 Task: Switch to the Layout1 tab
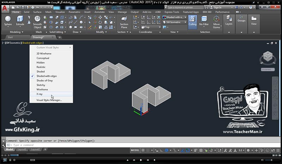(x=22, y=149)
